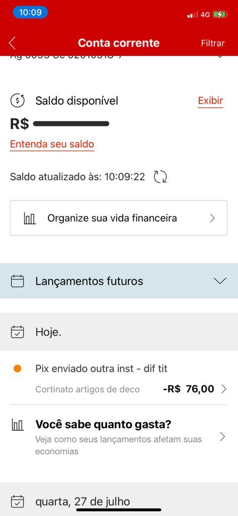The height and width of the screenshot is (516, 238).
Task: Open Entenda seu saldo link
Action: (x=52, y=145)
